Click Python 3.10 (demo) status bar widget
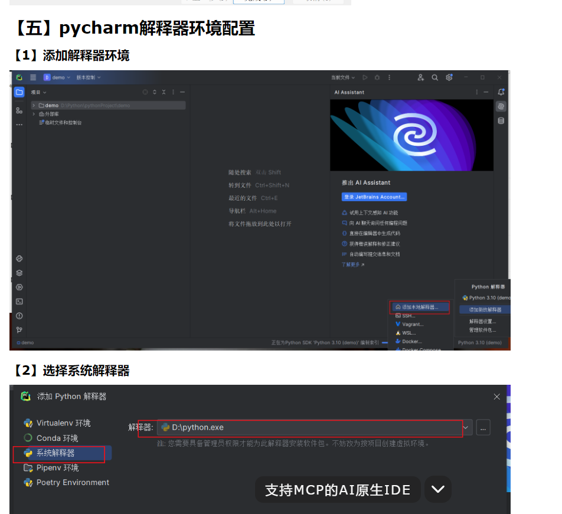This screenshot has height=514, width=562. pos(479,342)
